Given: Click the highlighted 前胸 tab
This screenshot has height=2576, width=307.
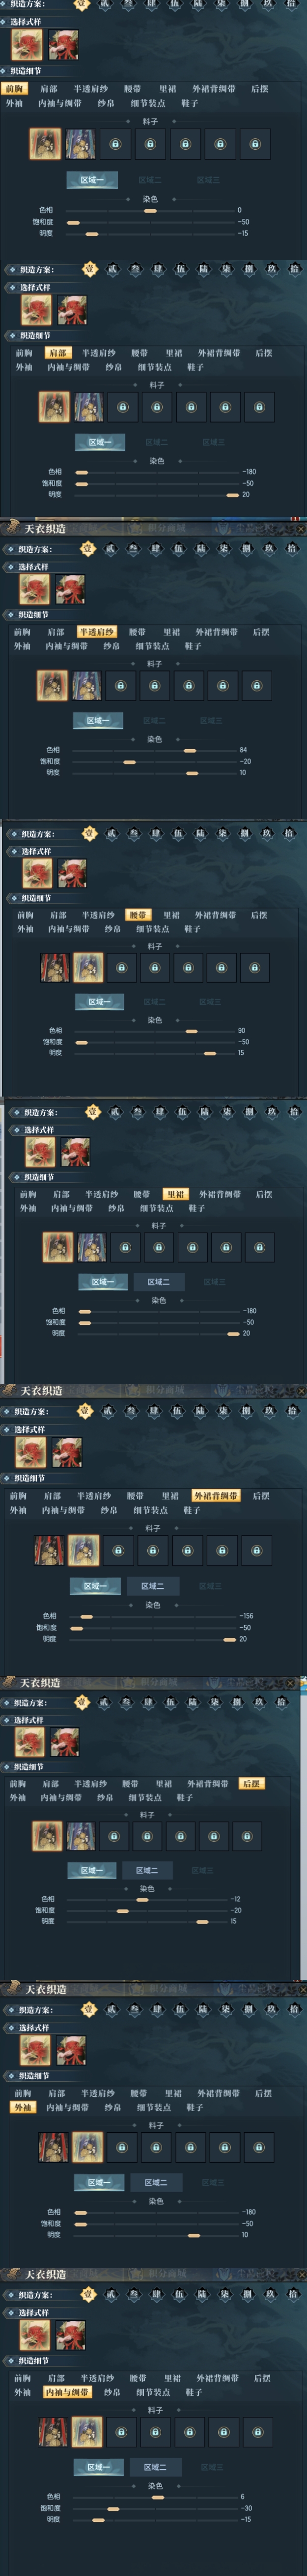Looking at the screenshot, I should click(x=14, y=88).
